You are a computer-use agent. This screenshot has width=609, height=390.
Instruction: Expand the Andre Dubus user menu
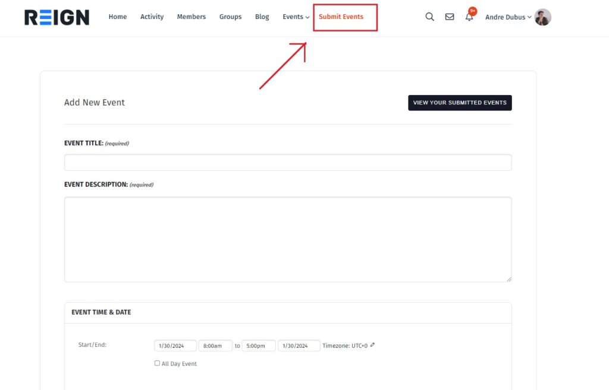[x=508, y=17]
